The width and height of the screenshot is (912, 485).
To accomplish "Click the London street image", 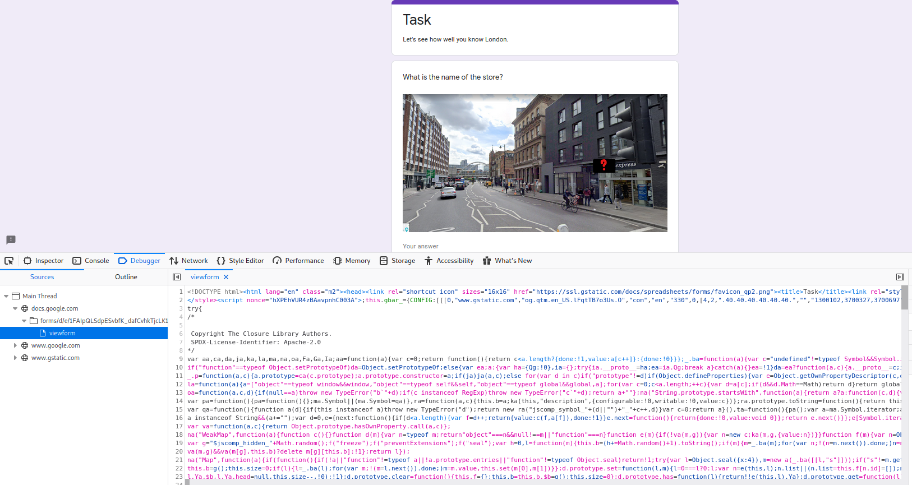I will tap(535, 163).
